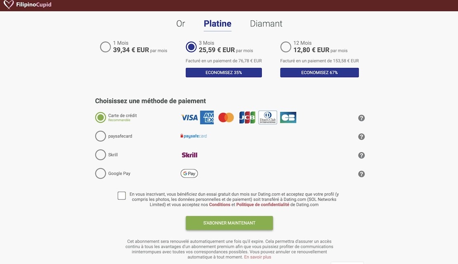458x264 pixels.
Task: Open the Politique de confidentialité link
Action: pos(263,205)
